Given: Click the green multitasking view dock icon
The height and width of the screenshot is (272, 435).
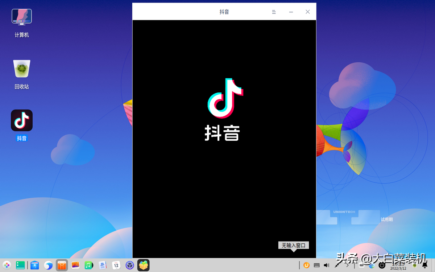Looking at the screenshot, I should [x=20, y=265].
